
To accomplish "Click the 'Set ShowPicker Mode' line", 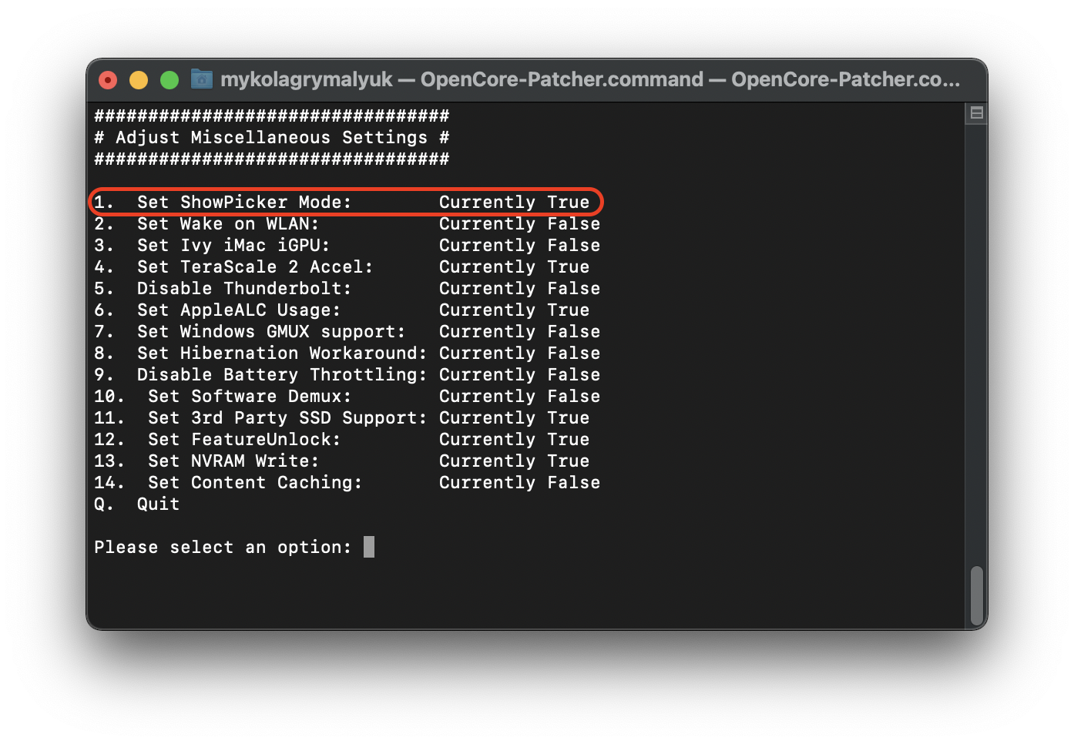I will pos(243,203).
